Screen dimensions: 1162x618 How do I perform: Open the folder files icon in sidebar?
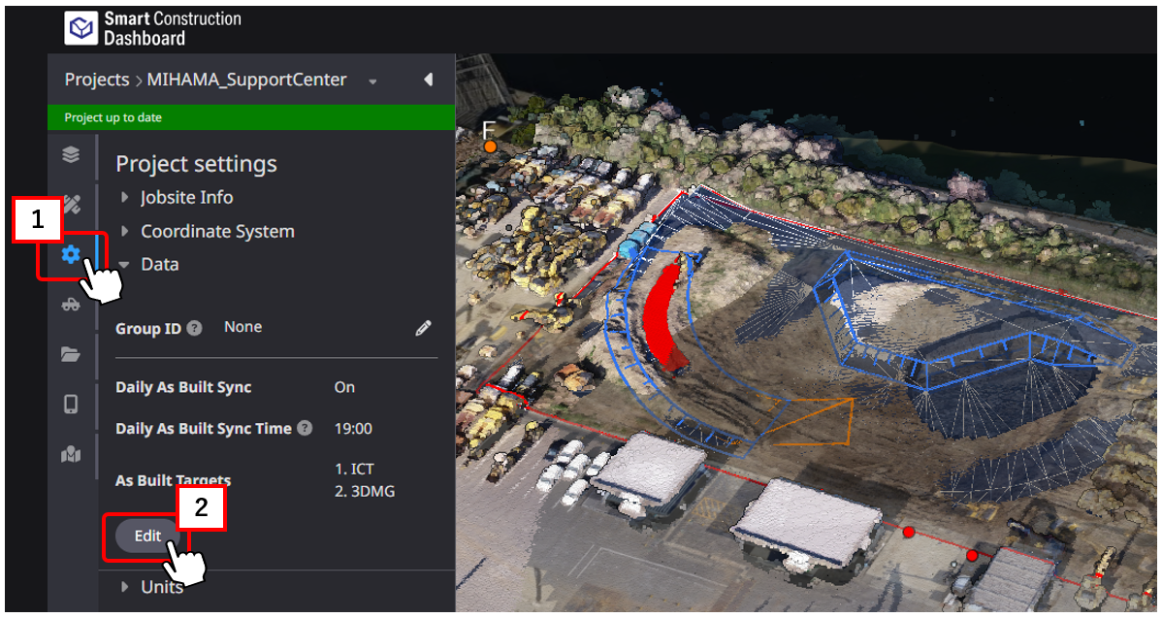71,354
